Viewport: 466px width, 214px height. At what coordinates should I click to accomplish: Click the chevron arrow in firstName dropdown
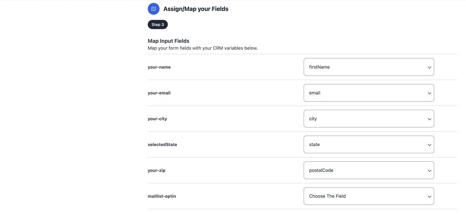[x=429, y=67]
